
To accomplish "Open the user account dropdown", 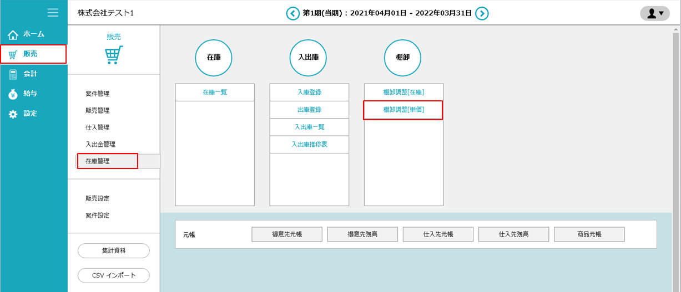I will [654, 13].
